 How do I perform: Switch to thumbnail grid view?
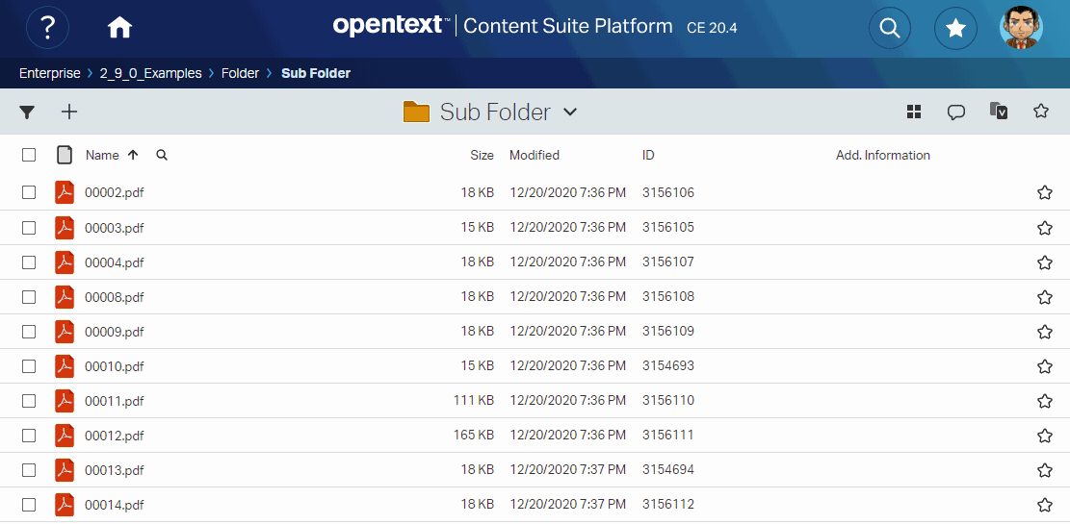tap(914, 112)
